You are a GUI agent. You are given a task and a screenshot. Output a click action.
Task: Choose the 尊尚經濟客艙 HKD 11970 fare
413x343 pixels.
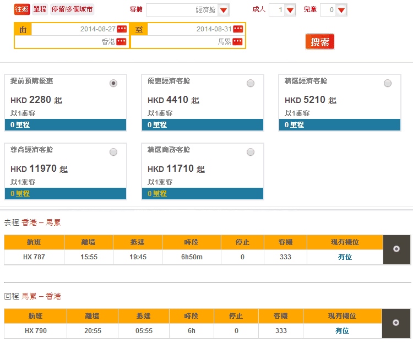pos(113,152)
